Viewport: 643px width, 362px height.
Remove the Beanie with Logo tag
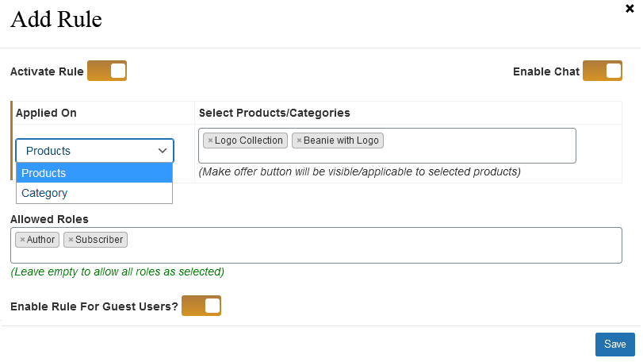(x=299, y=141)
